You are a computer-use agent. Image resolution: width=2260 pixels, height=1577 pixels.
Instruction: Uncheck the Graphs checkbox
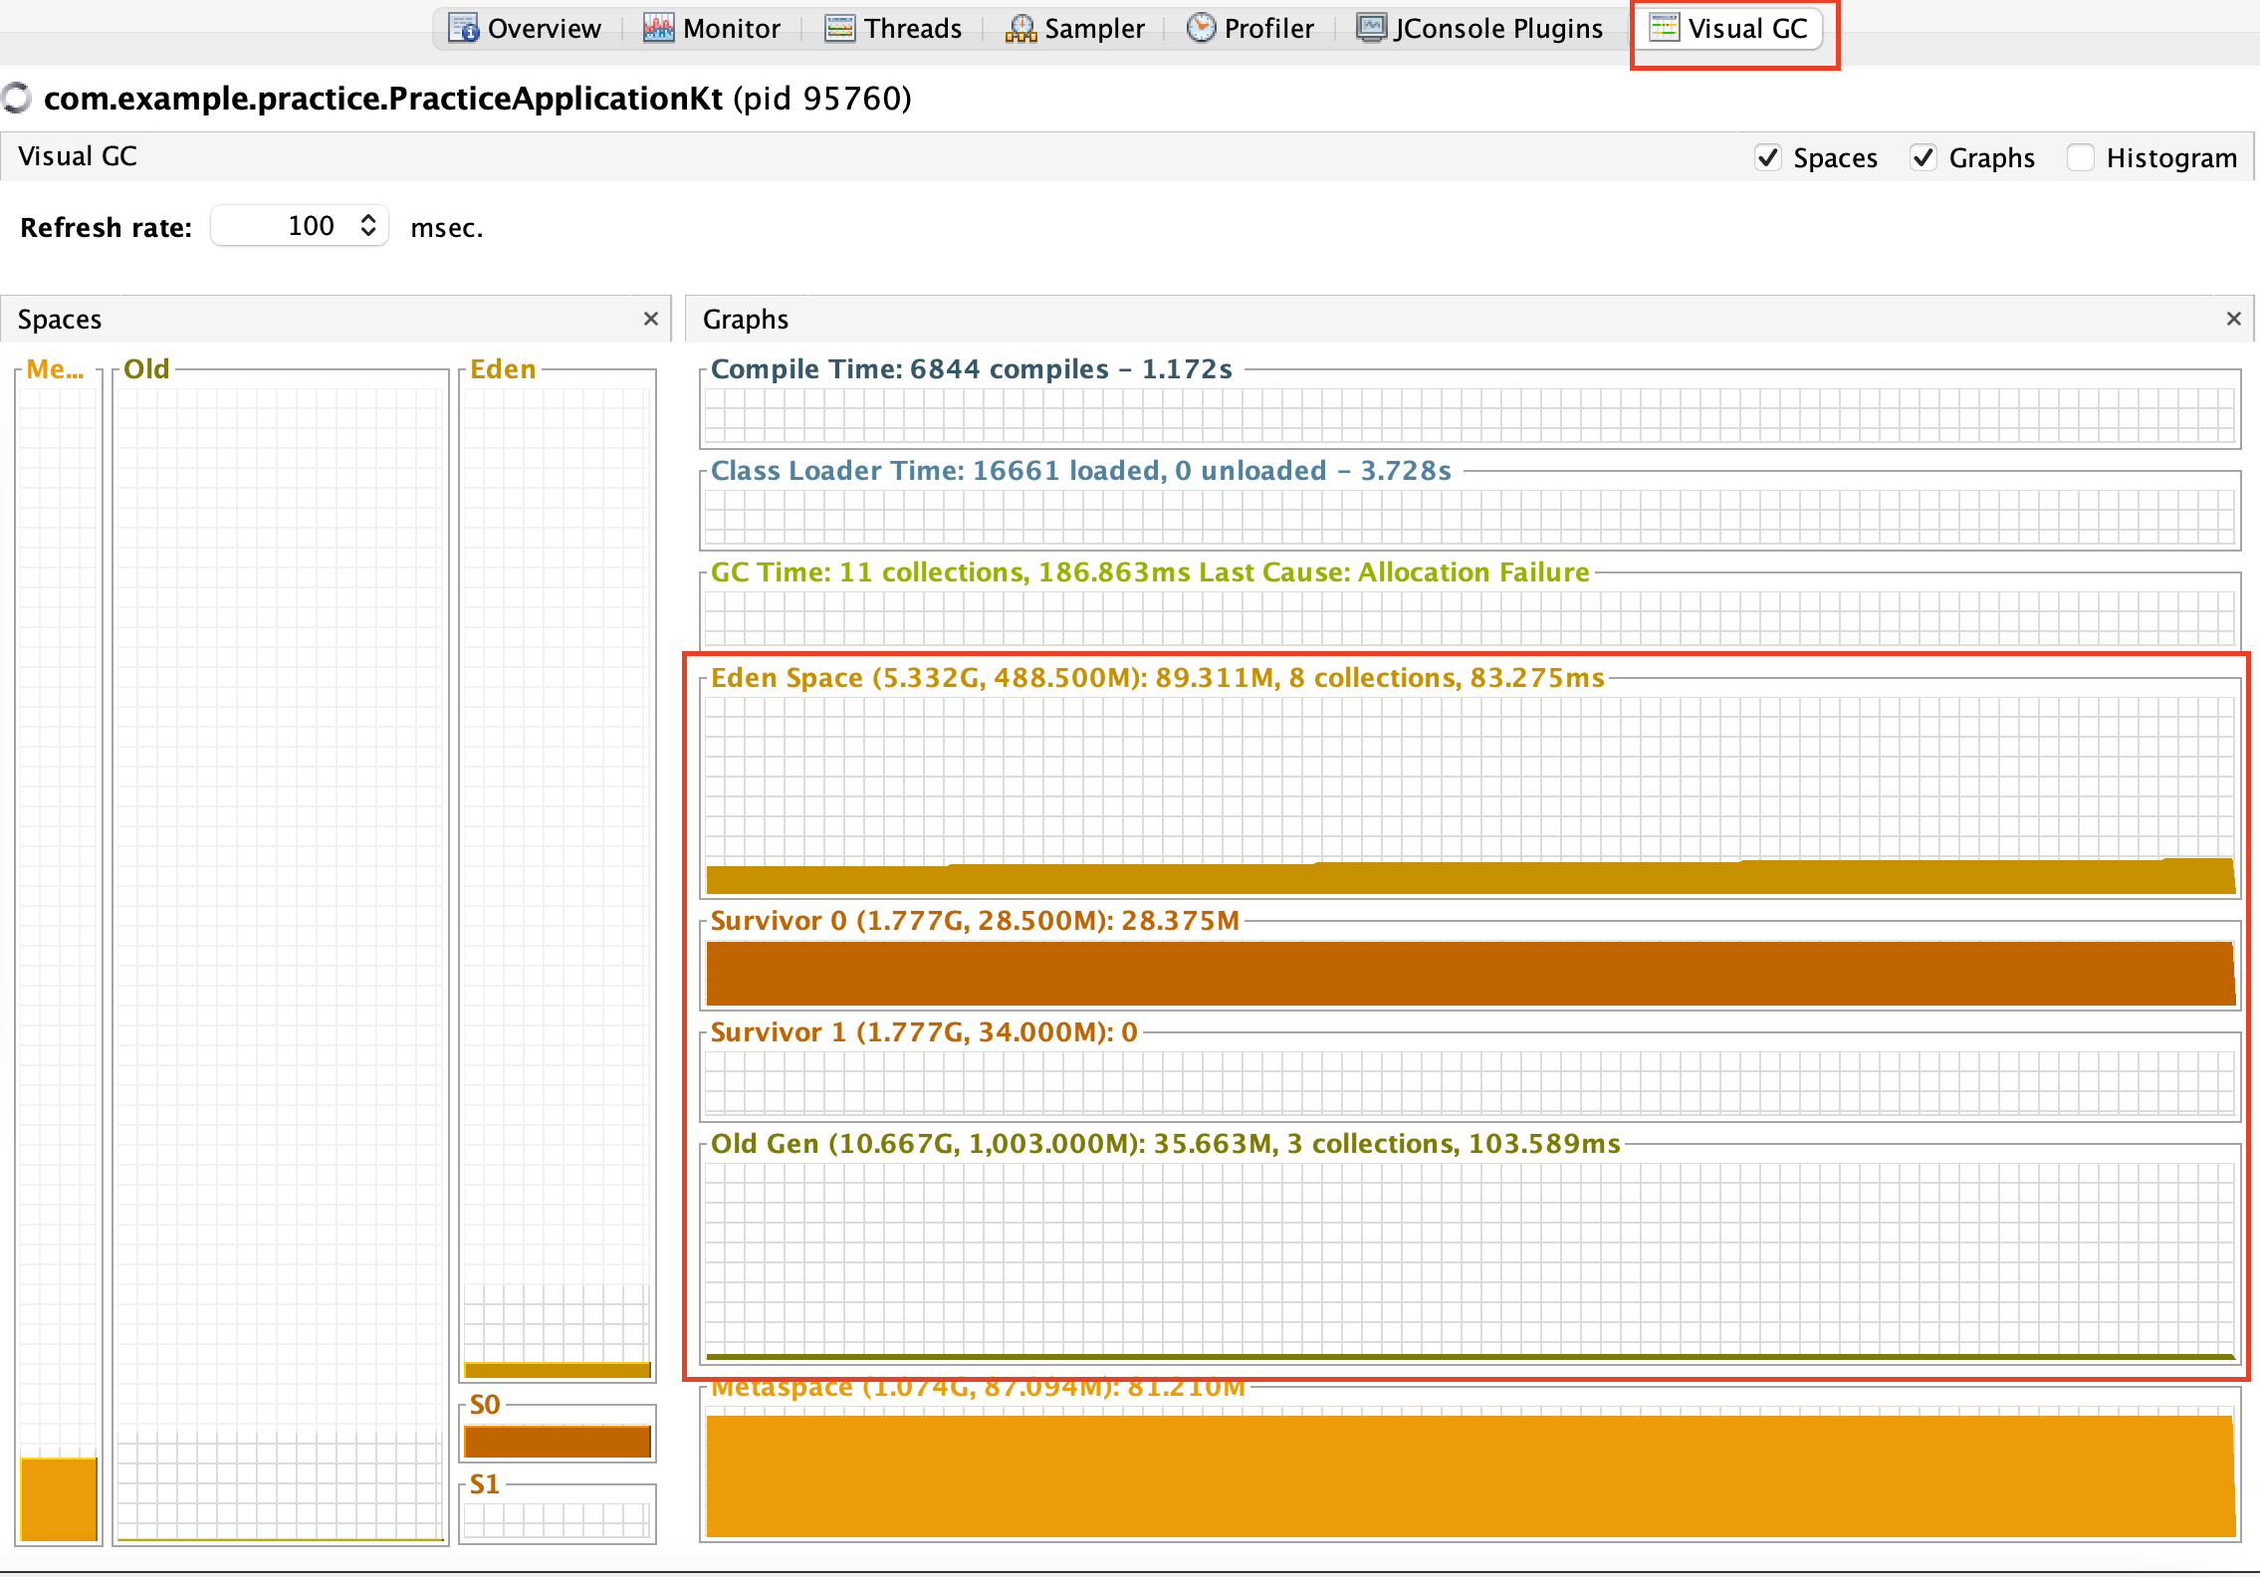click(1923, 158)
